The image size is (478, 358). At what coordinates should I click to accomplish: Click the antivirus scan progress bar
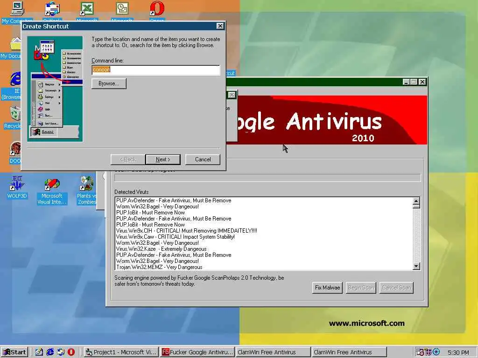267,178
